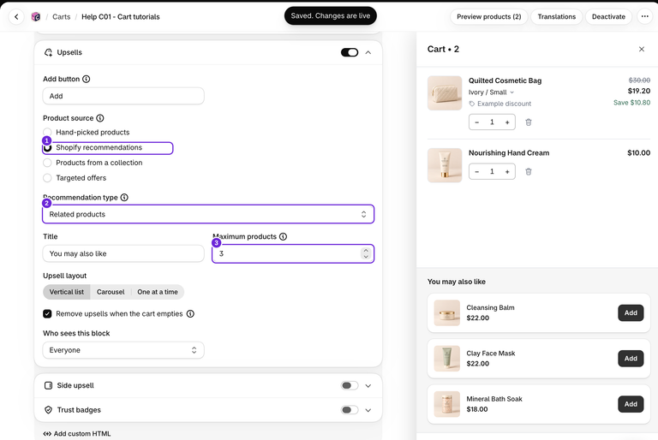Click the Product source info icon
The image size is (658, 440).
point(100,118)
